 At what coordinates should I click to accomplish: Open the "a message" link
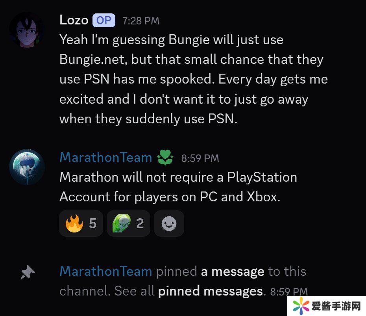[233, 271]
